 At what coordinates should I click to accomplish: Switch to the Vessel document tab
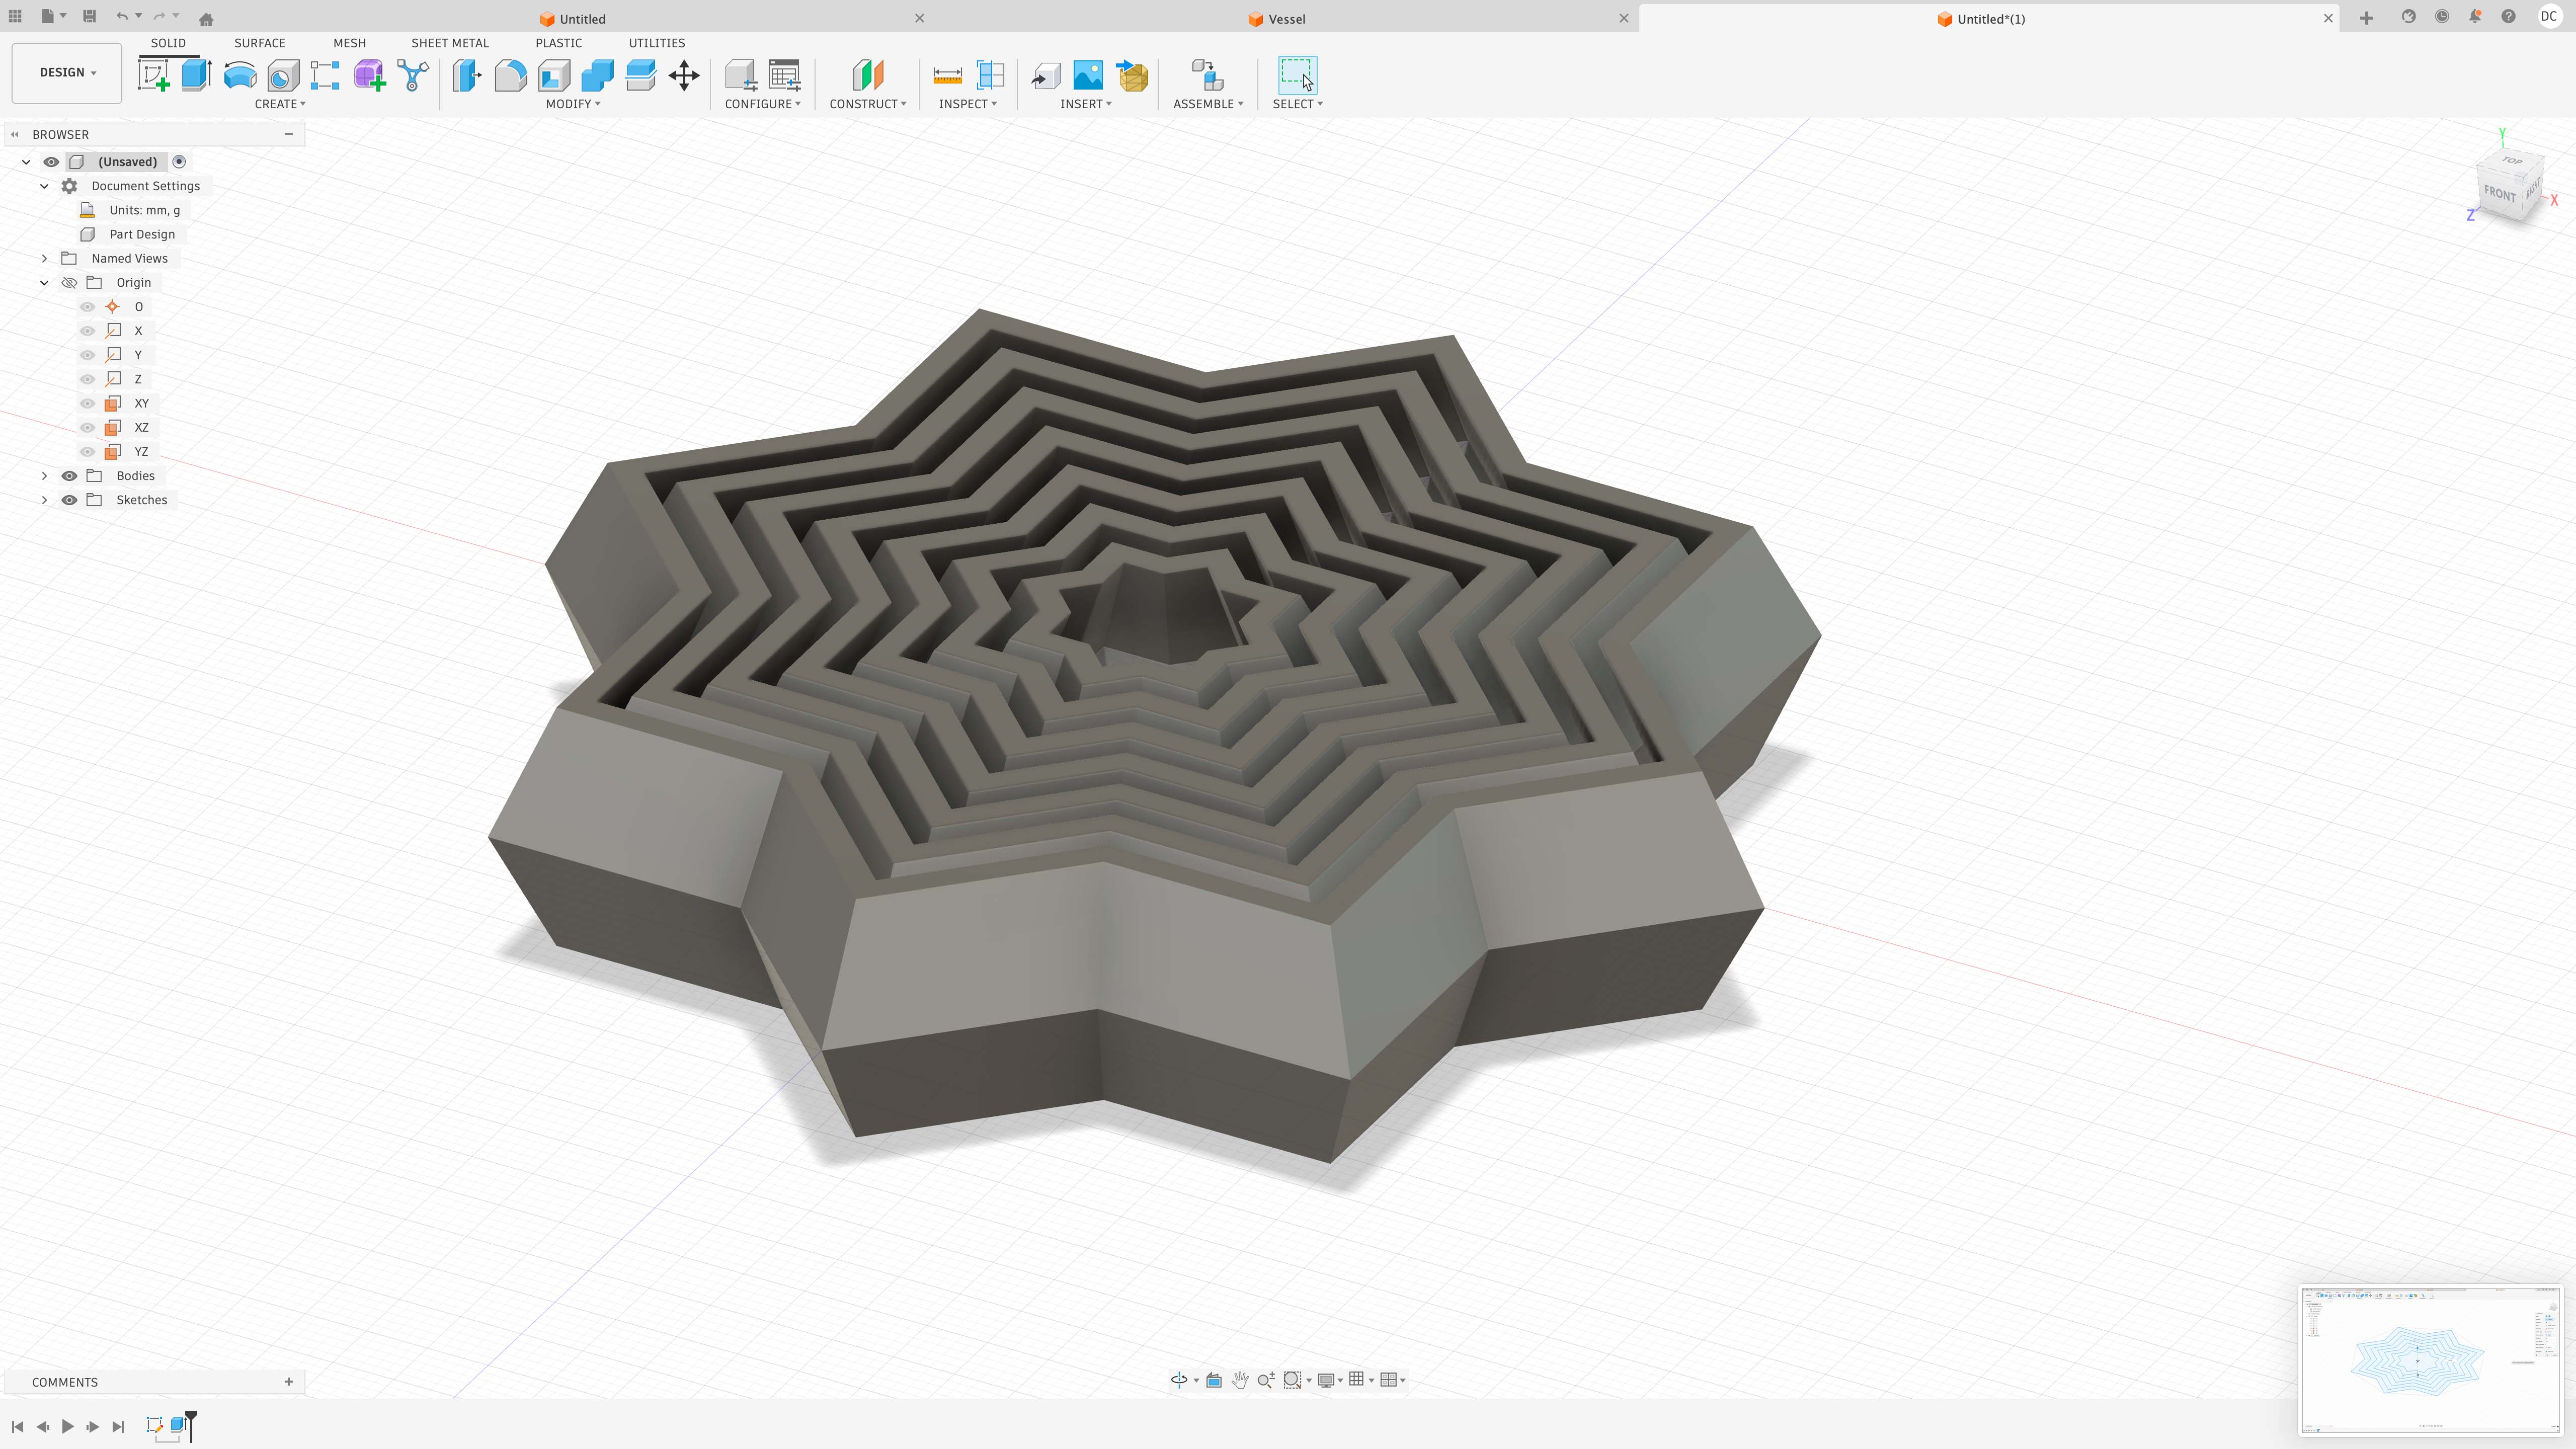point(1288,18)
